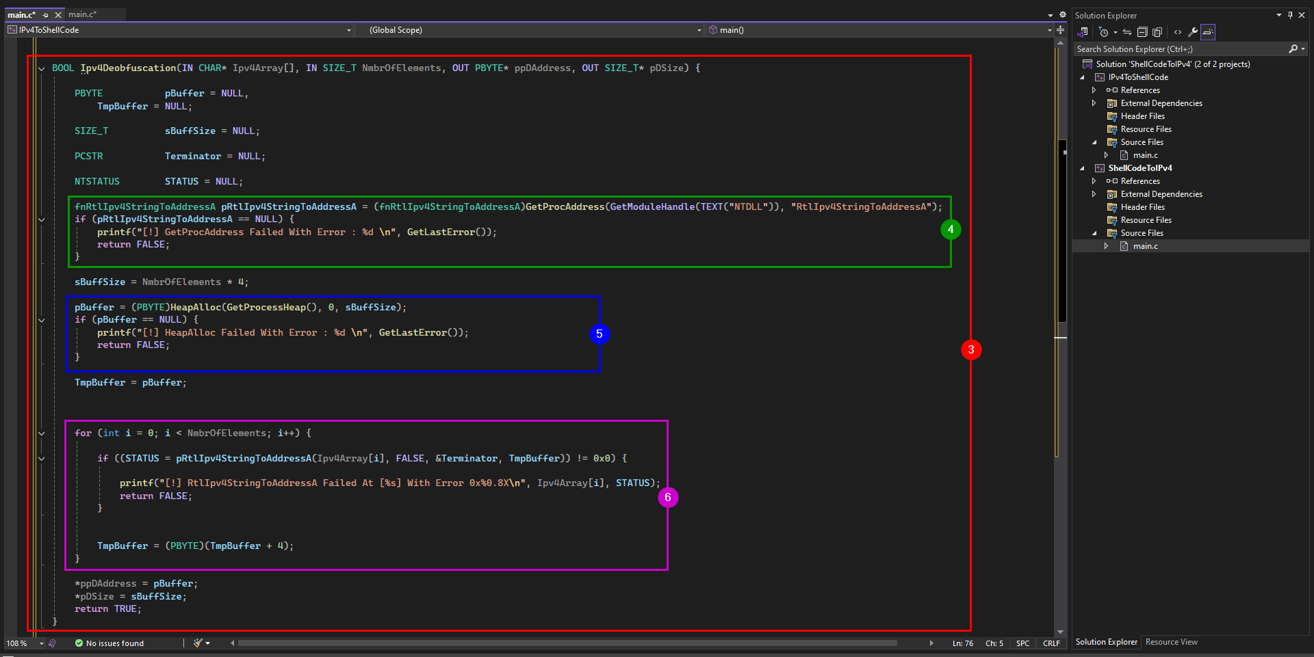Select References under the ShellCodeToIPv4 project
The width and height of the screenshot is (1314, 657).
(1140, 181)
